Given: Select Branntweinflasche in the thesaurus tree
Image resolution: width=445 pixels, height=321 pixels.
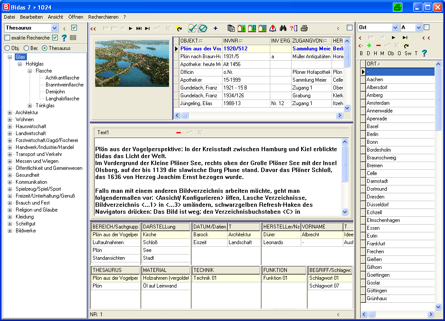Looking at the screenshot, I should click(x=64, y=85).
